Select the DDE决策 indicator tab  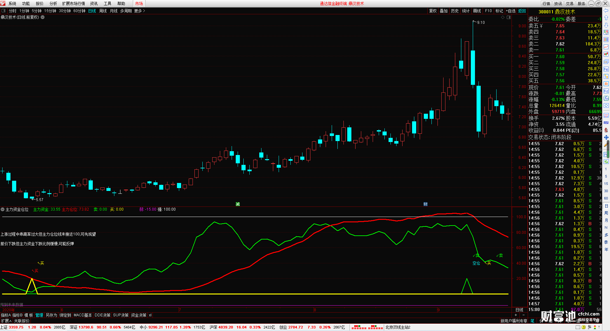click(103, 315)
